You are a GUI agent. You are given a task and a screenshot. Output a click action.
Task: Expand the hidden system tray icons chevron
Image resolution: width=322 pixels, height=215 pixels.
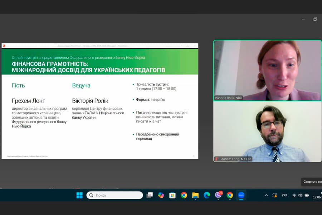click(x=266, y=195)
